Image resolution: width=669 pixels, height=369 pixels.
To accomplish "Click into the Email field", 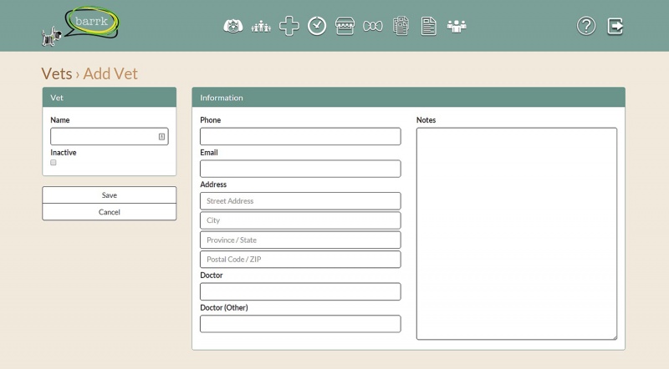I will tap(300, 169).
